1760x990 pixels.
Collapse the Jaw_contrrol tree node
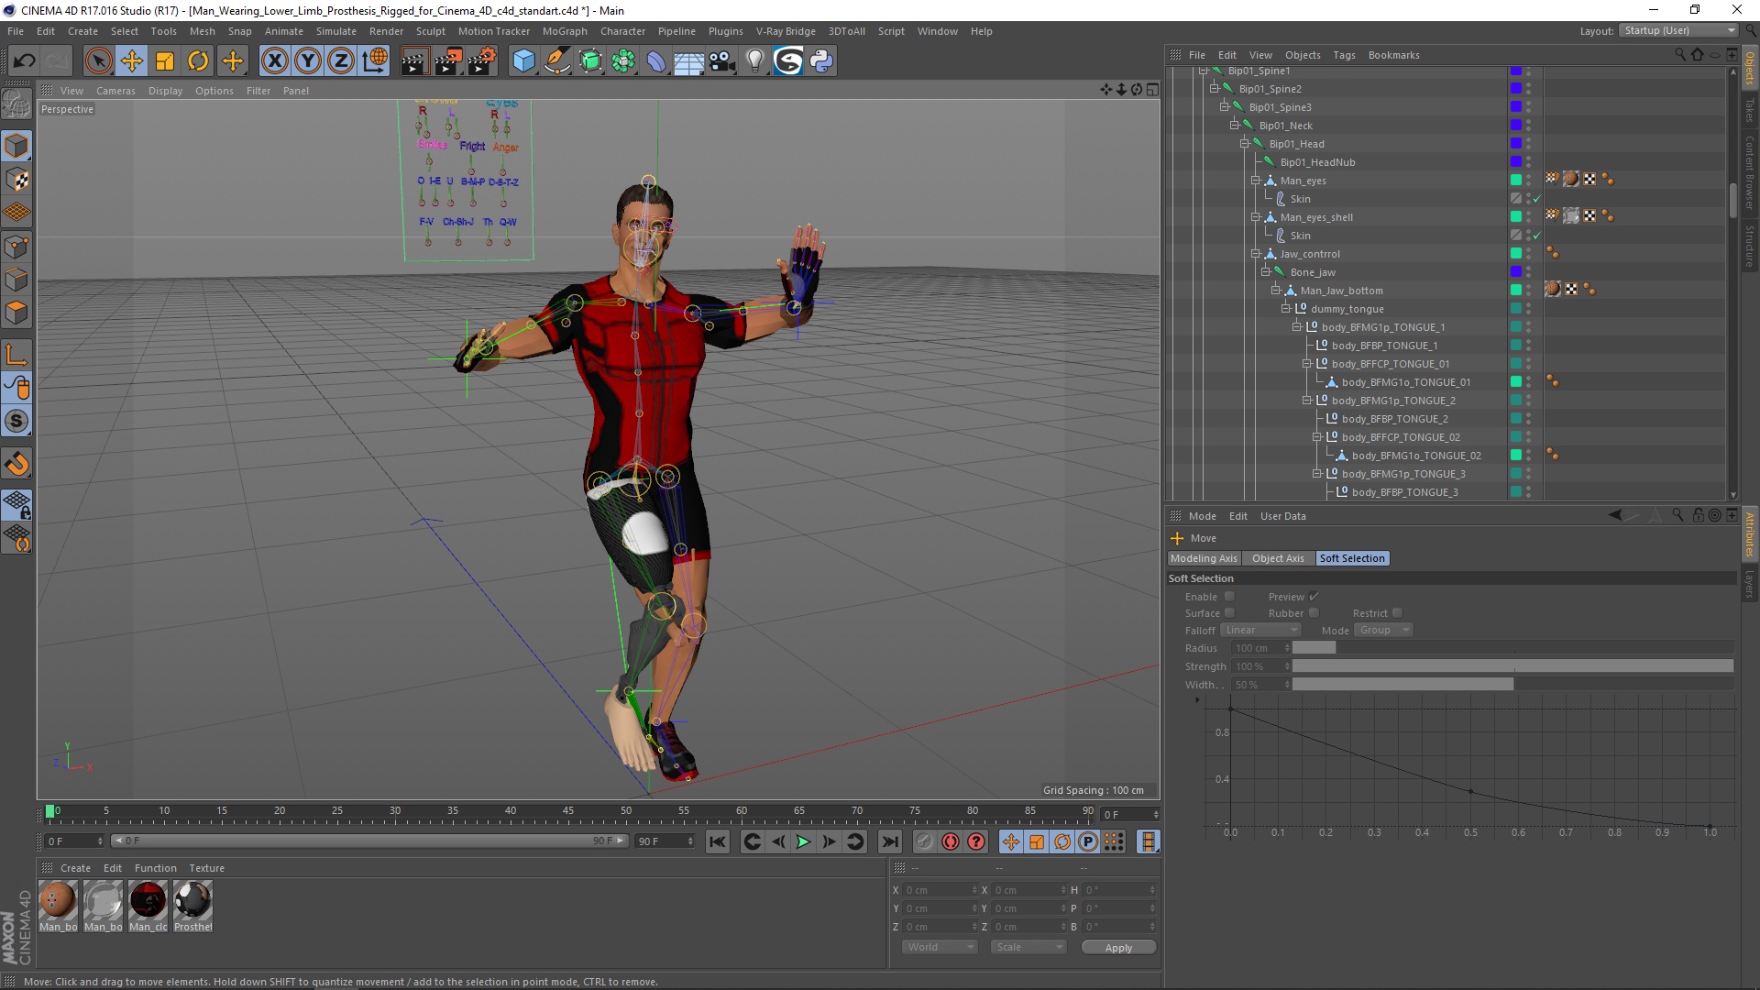click(1255, 254)
